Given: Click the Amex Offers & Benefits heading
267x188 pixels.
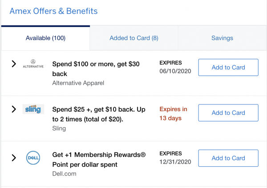Looking at the screenshot, I should pos(53,11).
